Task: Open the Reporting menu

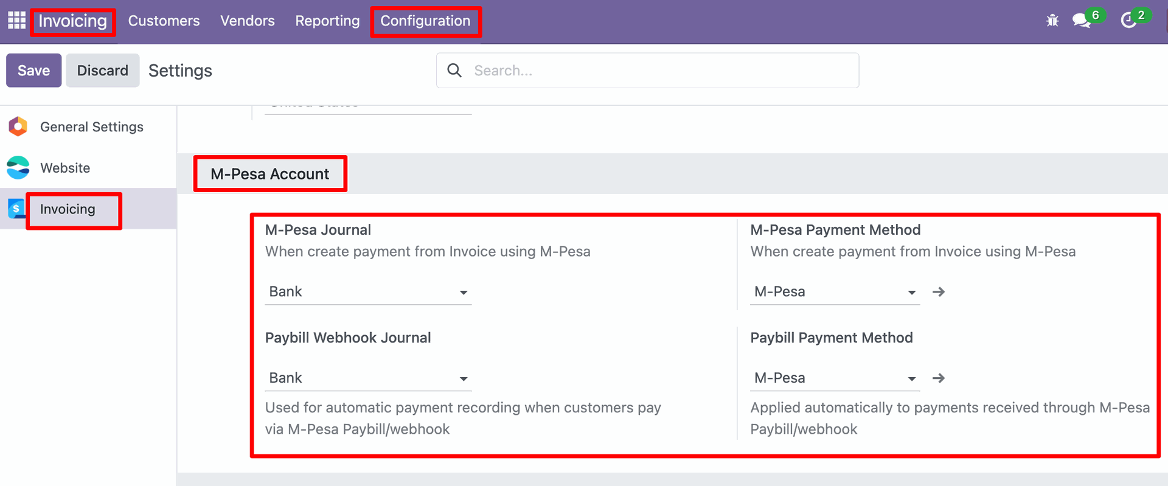Action: [x=327, y=21]
